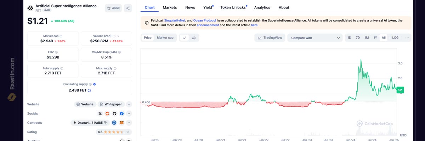425x141 pixels.
Task: Open the X (Twitter) social link
Action: (x=100, y=114)
